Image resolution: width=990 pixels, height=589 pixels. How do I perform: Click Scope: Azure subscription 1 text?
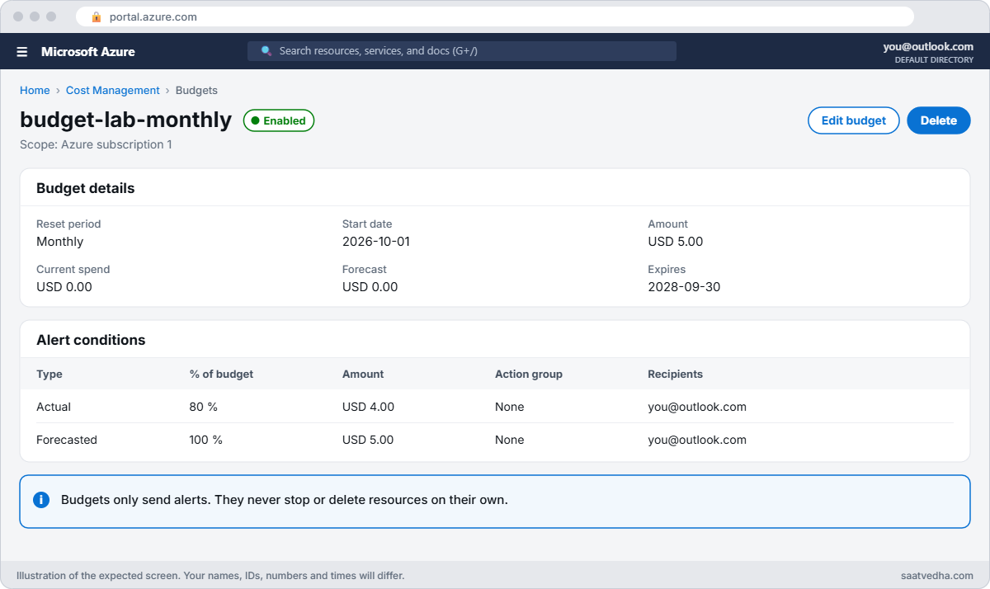[x=96, y=144]
